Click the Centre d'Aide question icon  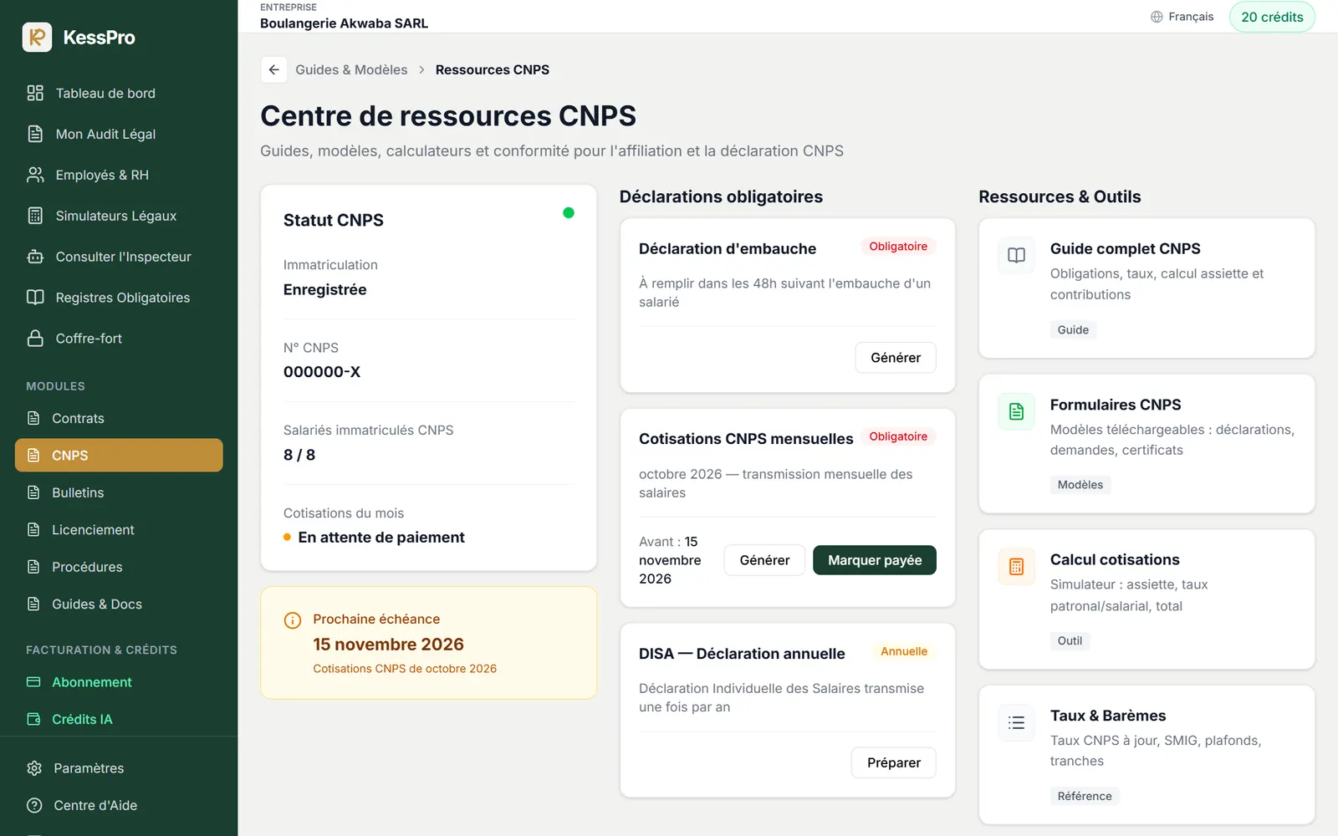(34, 805)
